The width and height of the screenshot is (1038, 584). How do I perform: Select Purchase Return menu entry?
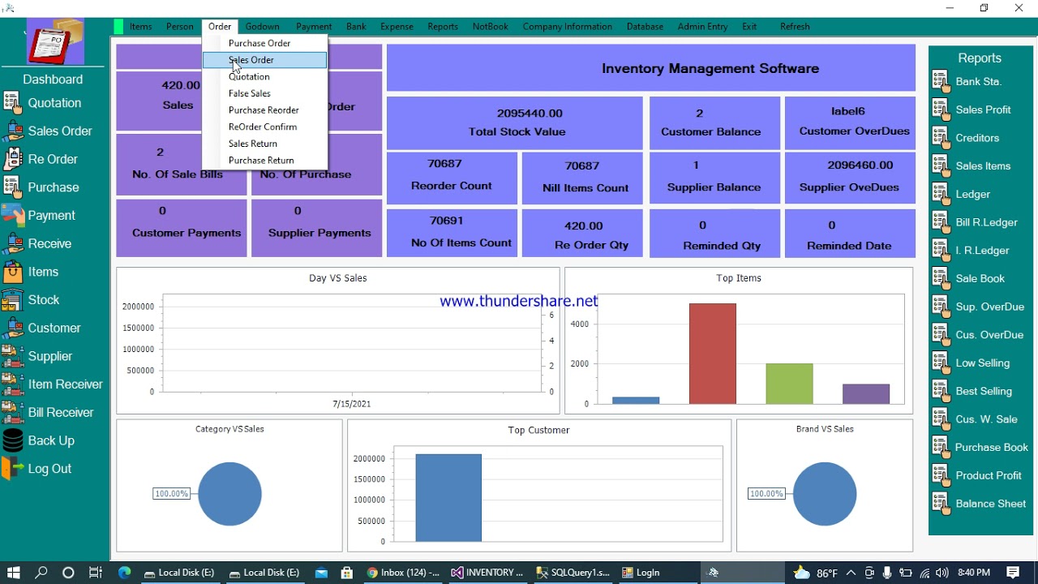(x=265, y=161)
